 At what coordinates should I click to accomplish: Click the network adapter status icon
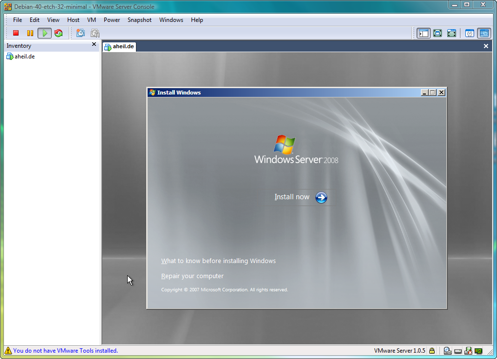(478, 351)
